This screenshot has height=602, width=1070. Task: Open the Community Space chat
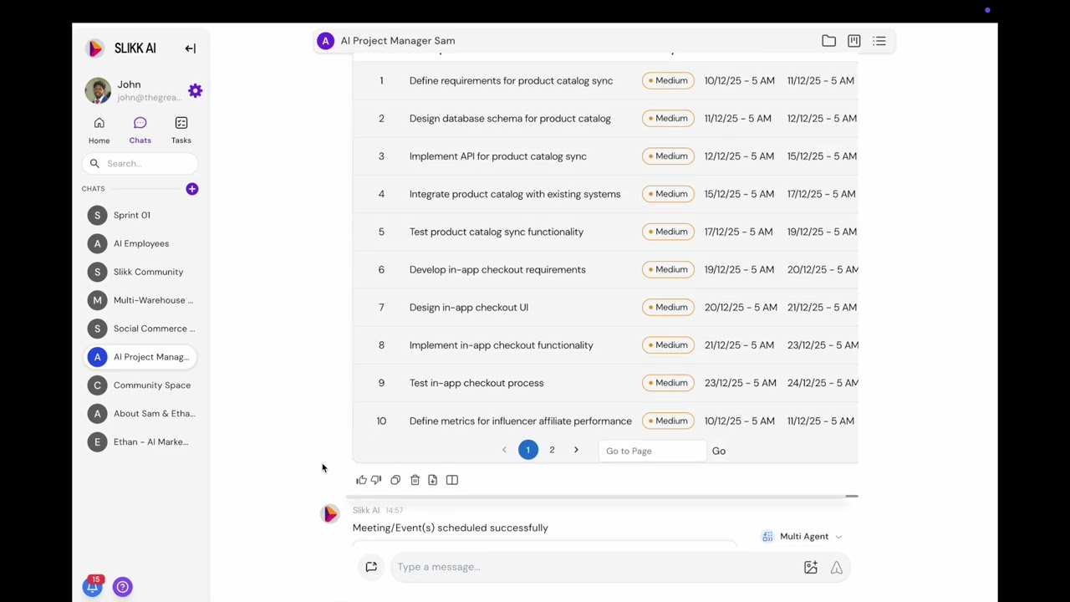pyautogui.click(x=140, y=385)
